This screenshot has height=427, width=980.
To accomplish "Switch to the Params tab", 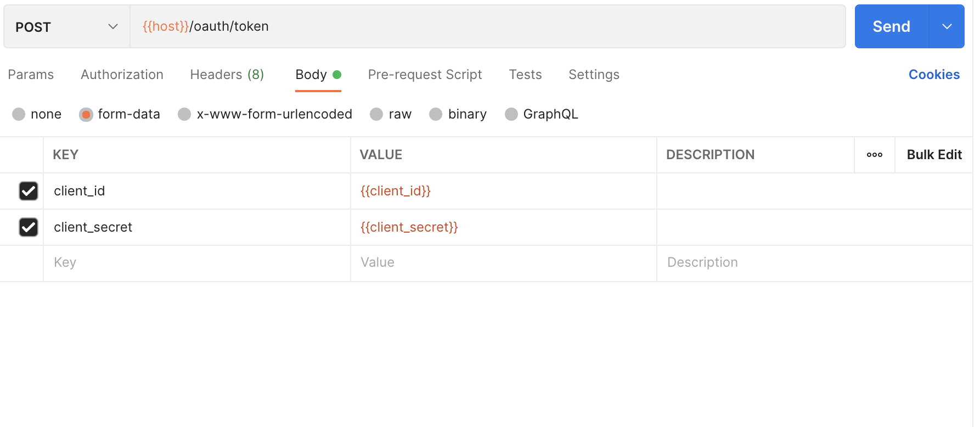I will 31,75.
